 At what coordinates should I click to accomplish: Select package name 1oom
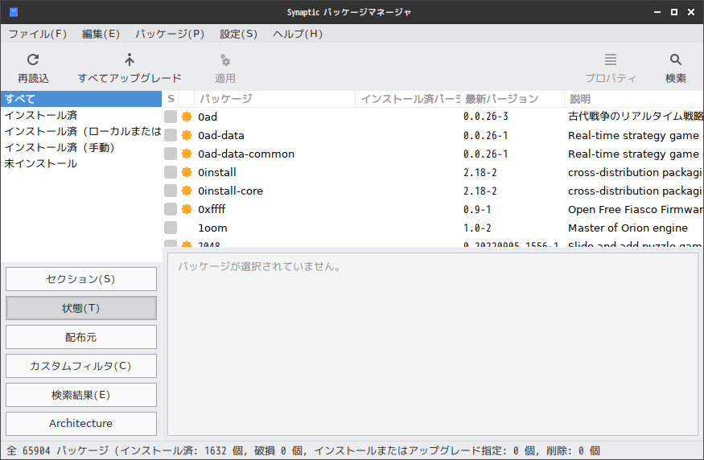[212, 228]
